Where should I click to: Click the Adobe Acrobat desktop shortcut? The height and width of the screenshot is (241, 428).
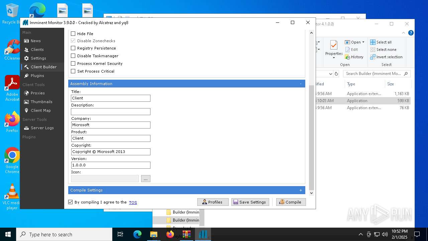pyautogui.click(x=12, y=88)
